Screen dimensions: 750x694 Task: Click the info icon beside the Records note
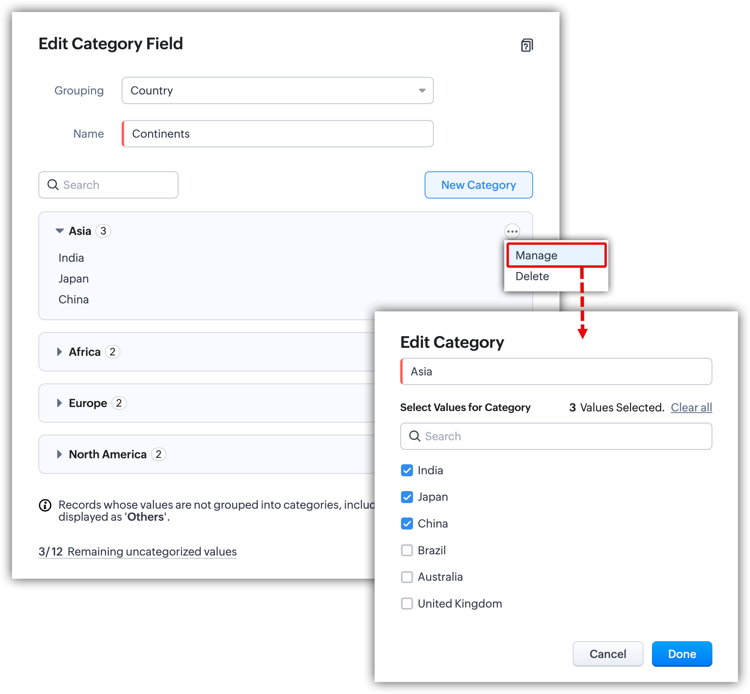(45, 505)
